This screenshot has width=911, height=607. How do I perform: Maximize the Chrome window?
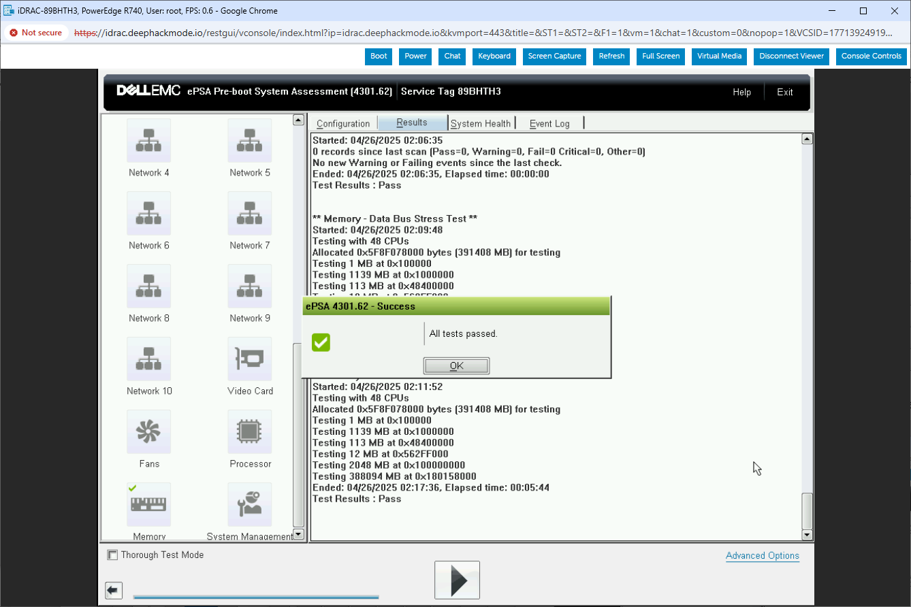863,11
